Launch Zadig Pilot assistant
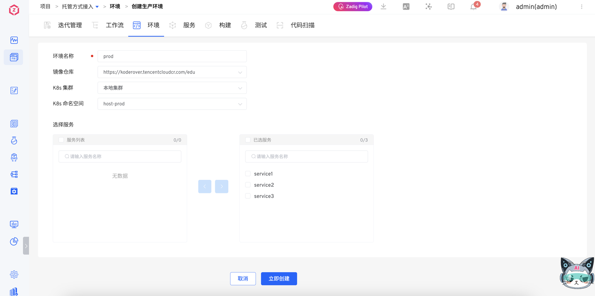 (x=353, y=7)
